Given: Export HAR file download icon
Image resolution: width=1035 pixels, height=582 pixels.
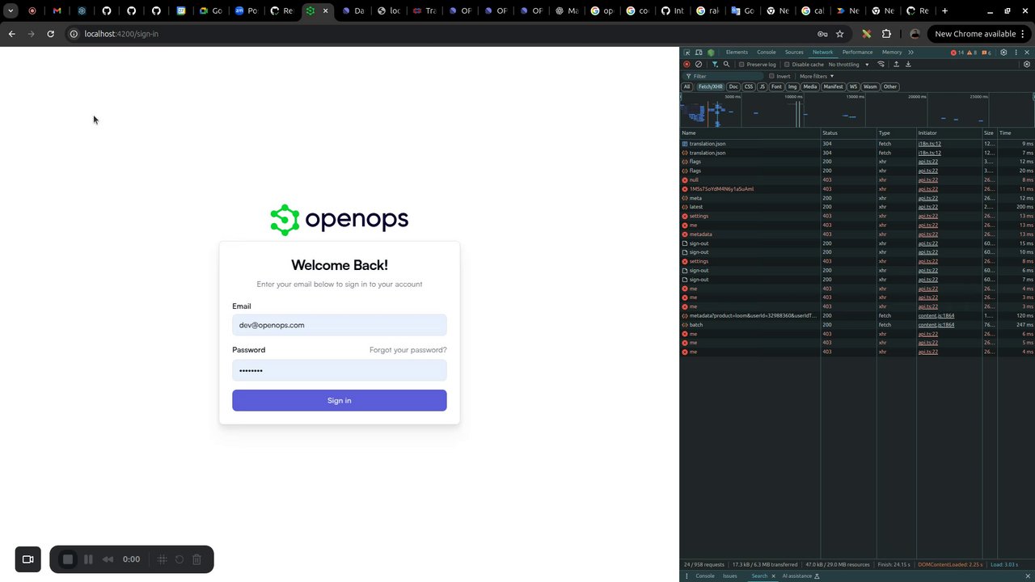Looking at the screenshot, I should 908,64.
